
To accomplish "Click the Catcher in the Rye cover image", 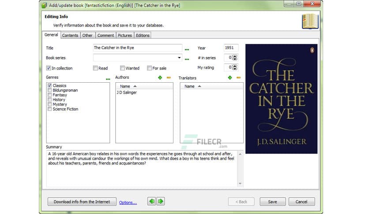I will (x=282, y=99).
